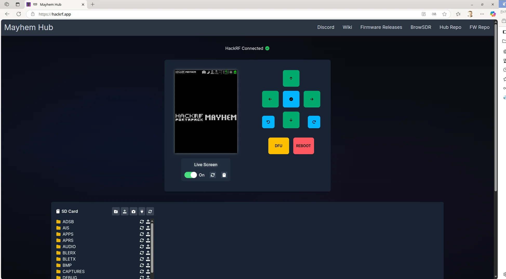Refresh the CAPTURES folder
This screenshot has height=279, width=506.
(142, 271)
